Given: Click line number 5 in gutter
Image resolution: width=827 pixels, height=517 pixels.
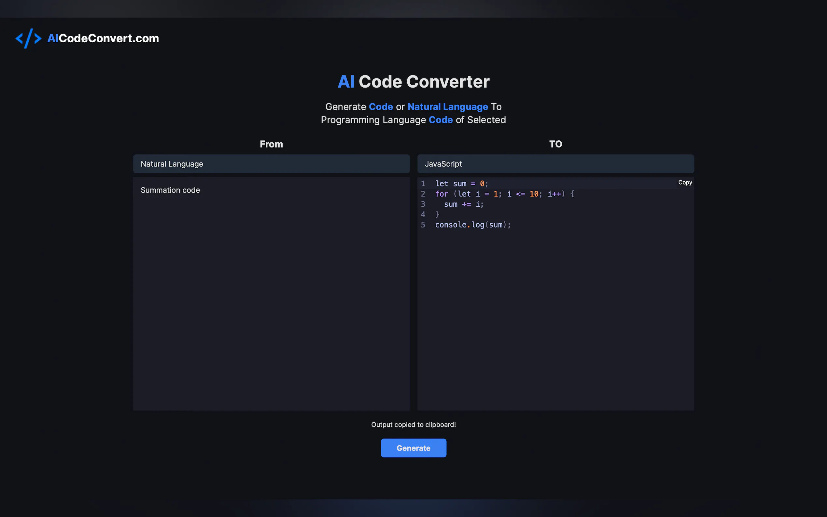Looking at the screenshot, I should [x=423, y=225].
